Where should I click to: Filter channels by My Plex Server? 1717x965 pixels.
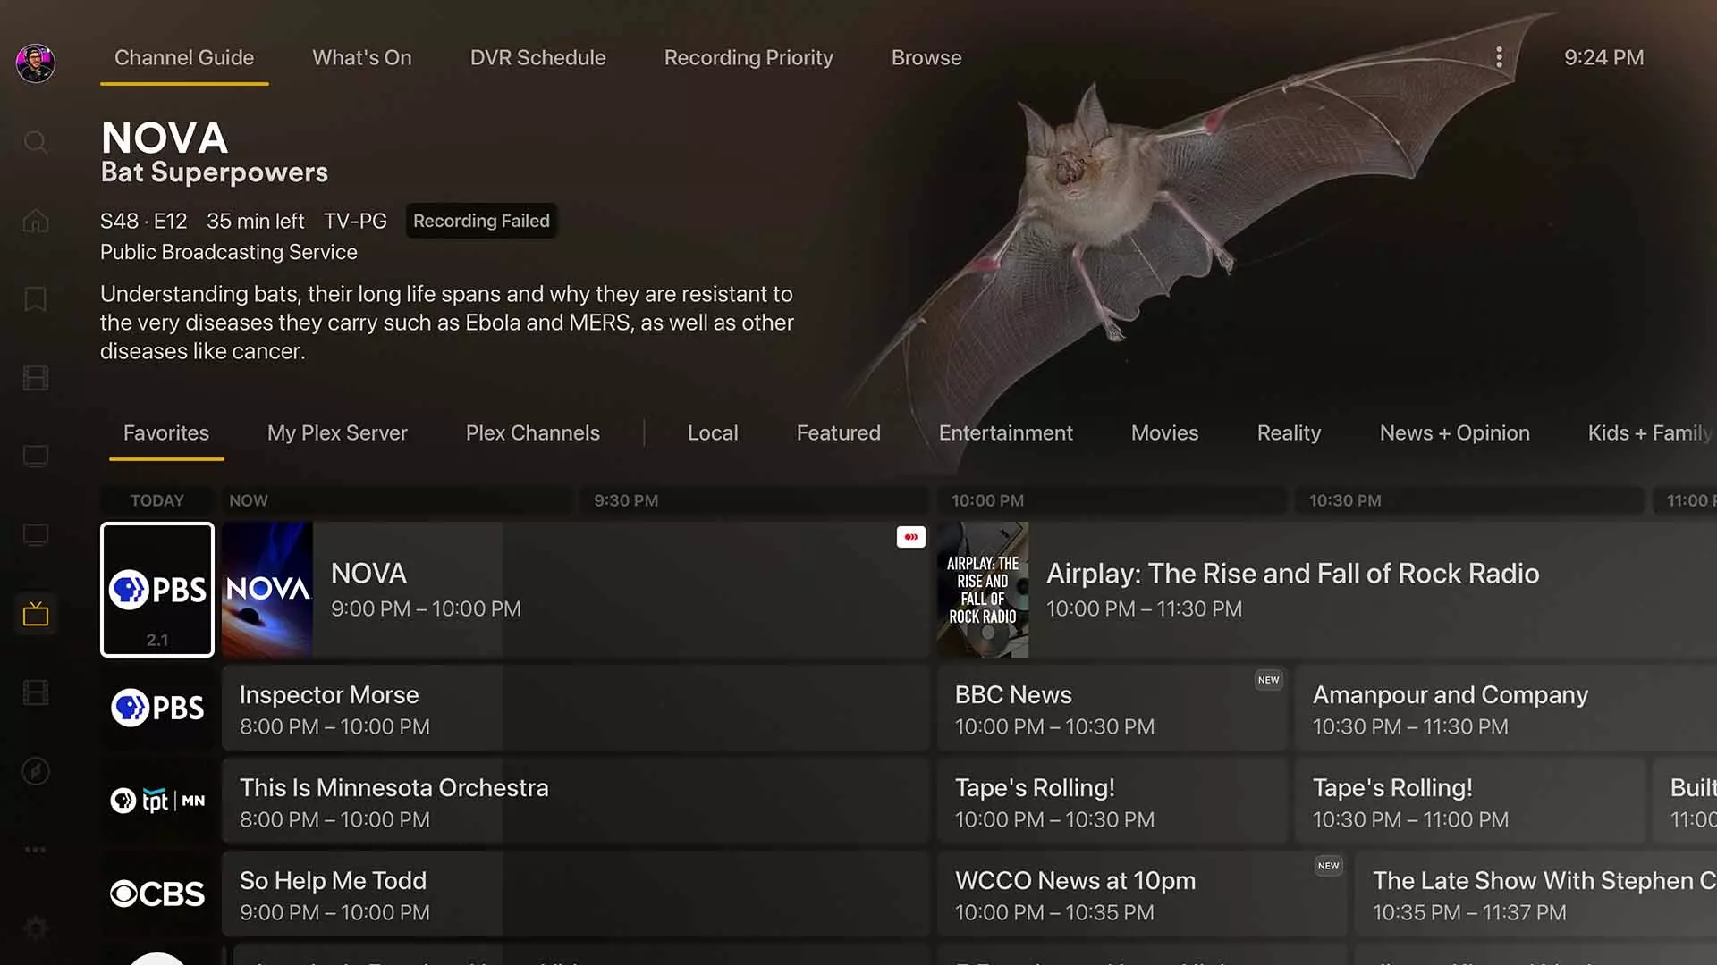point(337,433)
